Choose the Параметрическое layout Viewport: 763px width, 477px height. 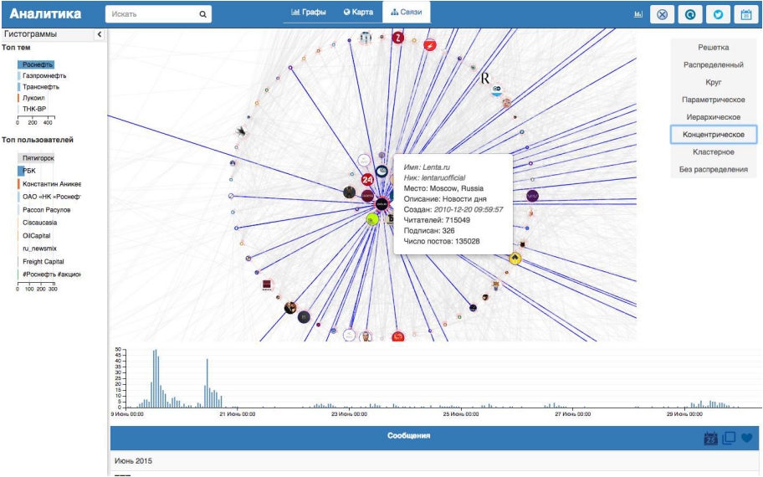(x=714, y=100)
